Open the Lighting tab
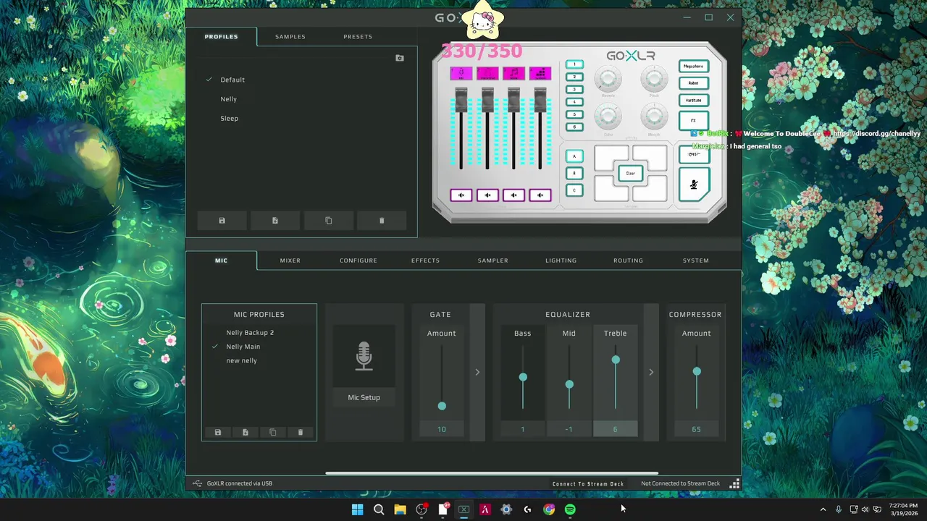927x521 pixels. pos(561,260)
